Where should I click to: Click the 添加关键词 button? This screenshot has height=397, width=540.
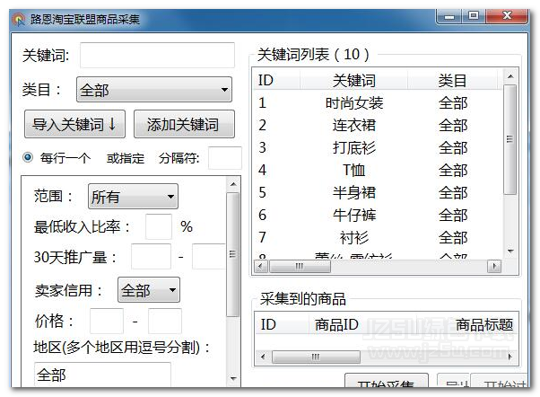[184, 124]
